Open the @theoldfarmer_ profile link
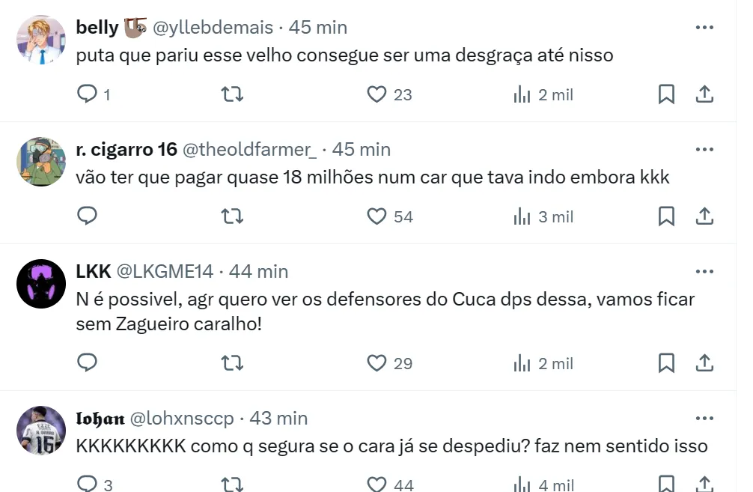The height and width of the screenshot is (492, 753). [x=249, y=150]
